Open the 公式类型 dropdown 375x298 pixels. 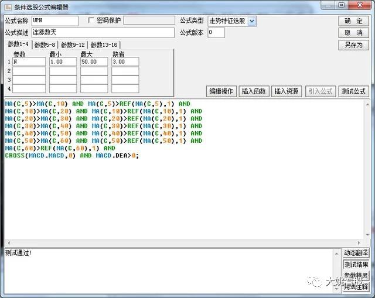tap(251, 21)
